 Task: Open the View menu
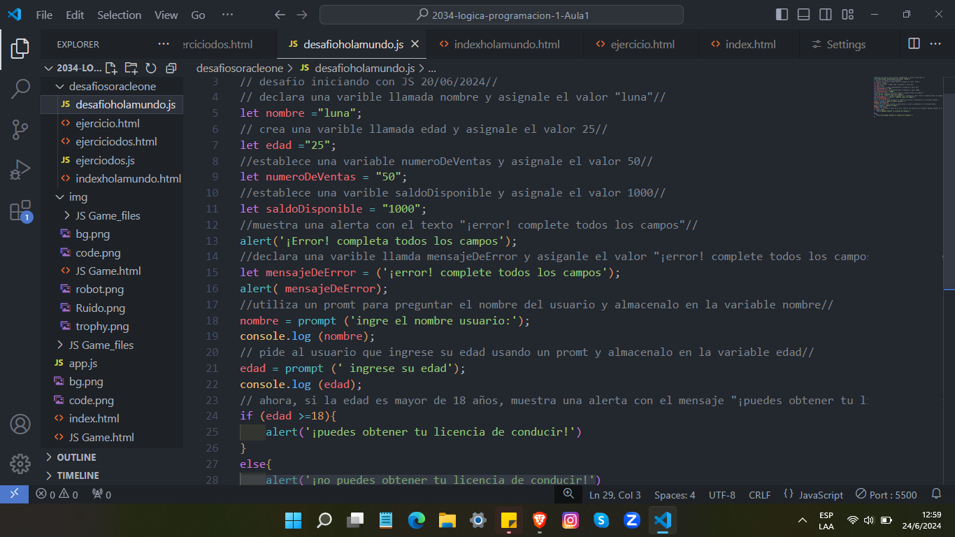(x=166, y=15)
